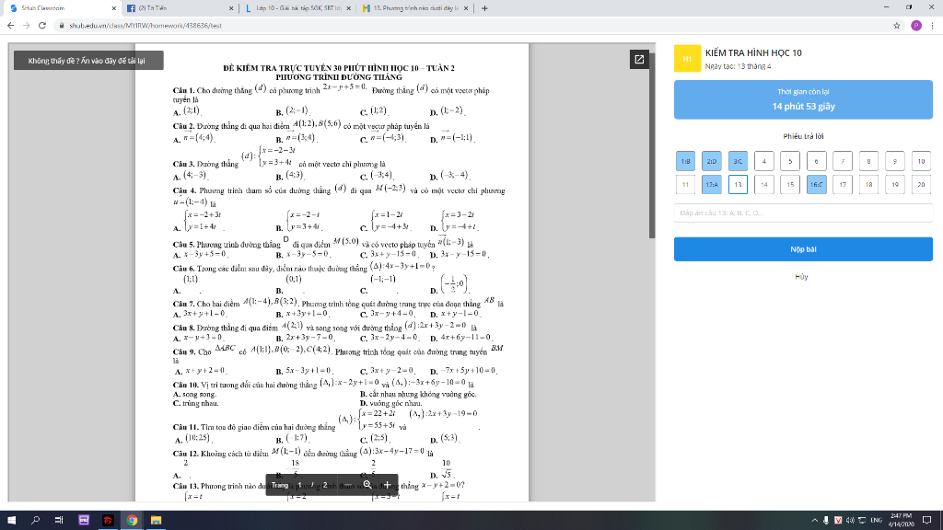Go to question 17 on answer sheet
Viewport: 943px width, 530px height.
pyautogui.click(x=843, y=184)
